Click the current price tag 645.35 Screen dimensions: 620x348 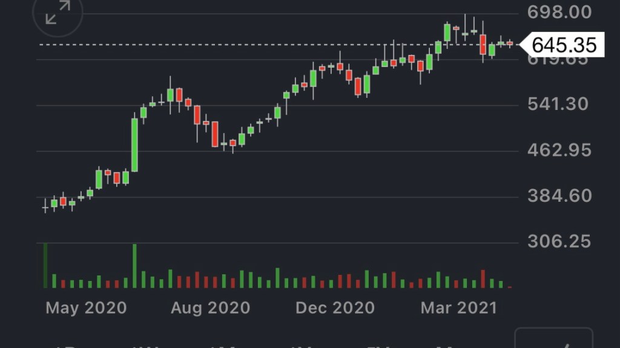(x=564, y=45)
